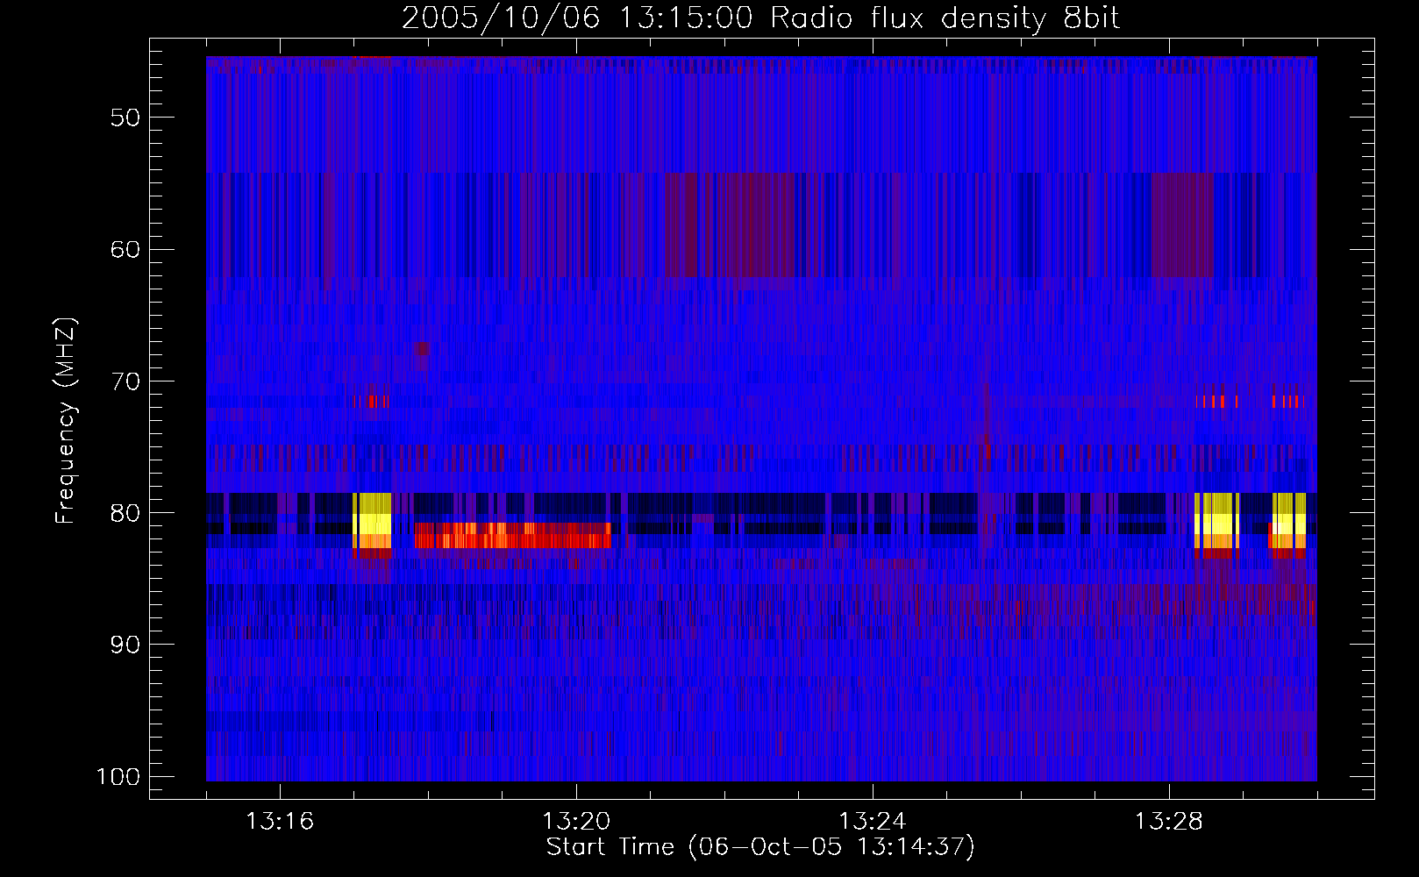Click the 70 frequency tick label
The image size is (1419, 877).
[125, 381]
